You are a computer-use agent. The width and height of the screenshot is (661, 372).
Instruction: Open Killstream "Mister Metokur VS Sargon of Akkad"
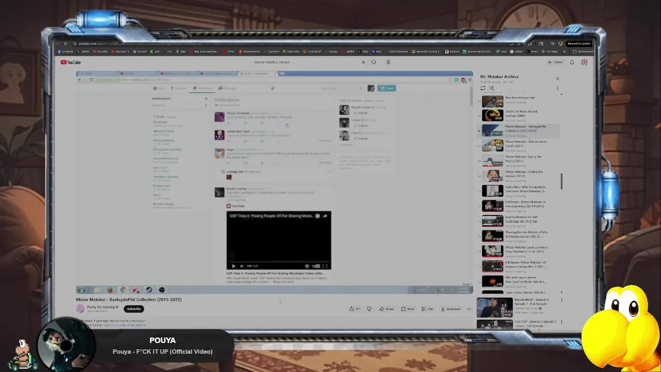pyautogui.click(x=518, y=266)
